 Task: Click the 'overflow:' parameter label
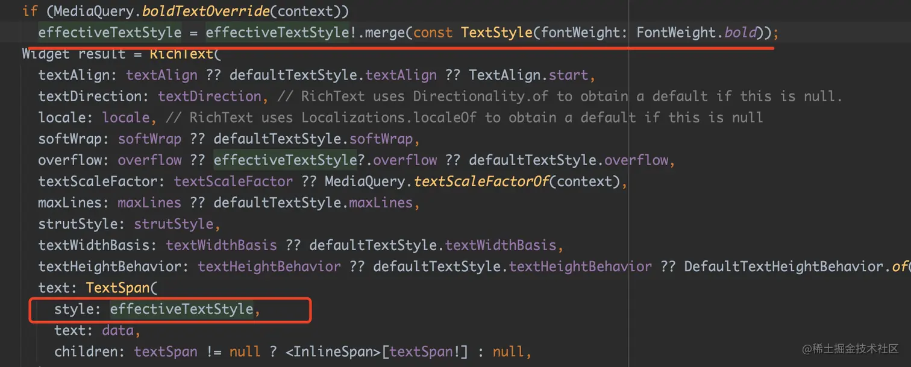point(74,160)
